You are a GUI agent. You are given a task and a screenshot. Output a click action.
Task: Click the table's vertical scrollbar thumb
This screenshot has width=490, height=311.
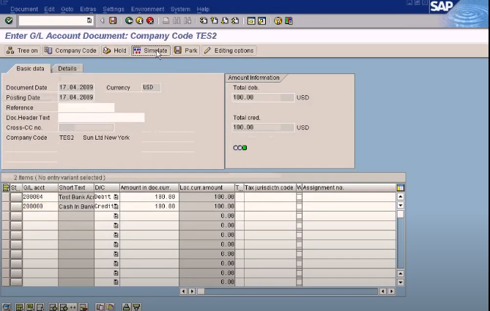(x=401, y=214)
